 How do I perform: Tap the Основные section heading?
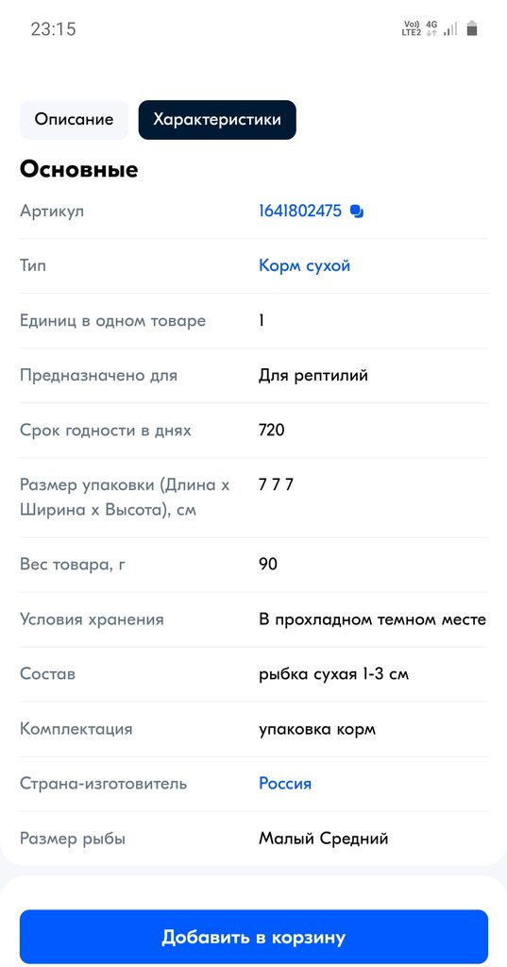point(79,170)
